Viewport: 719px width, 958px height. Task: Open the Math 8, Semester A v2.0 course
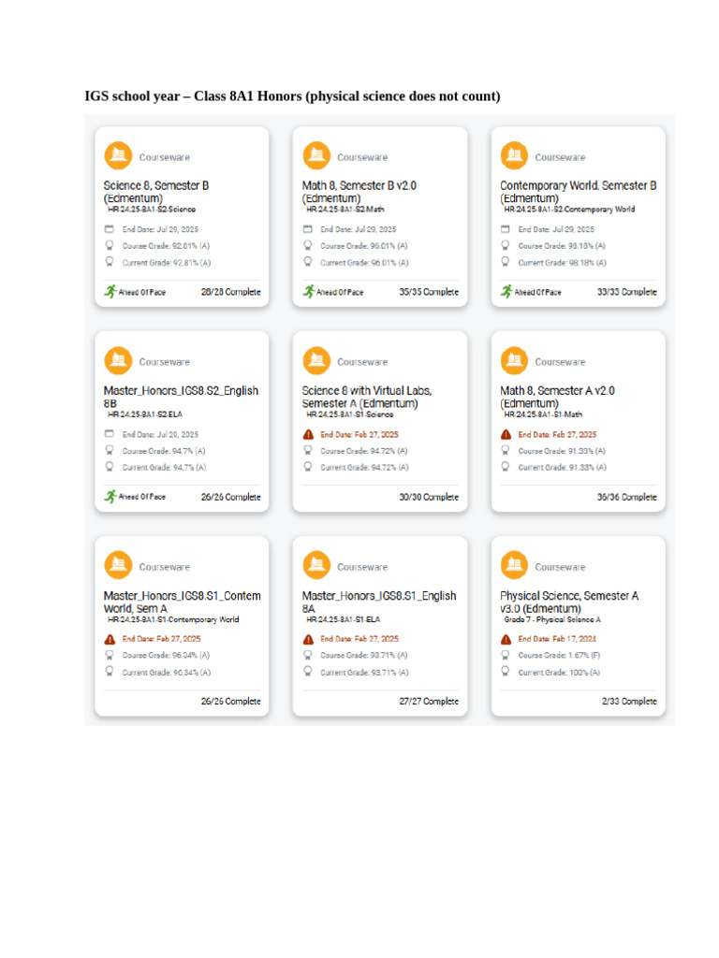click(557, 397)
